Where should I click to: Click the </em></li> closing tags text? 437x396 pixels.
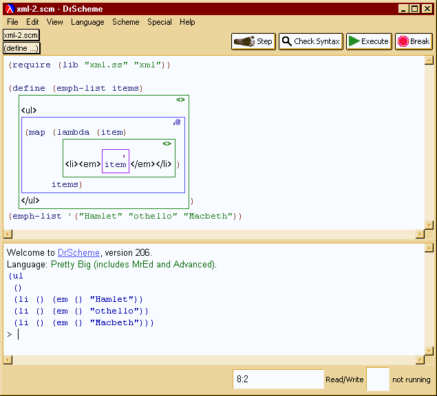(151, 164)
